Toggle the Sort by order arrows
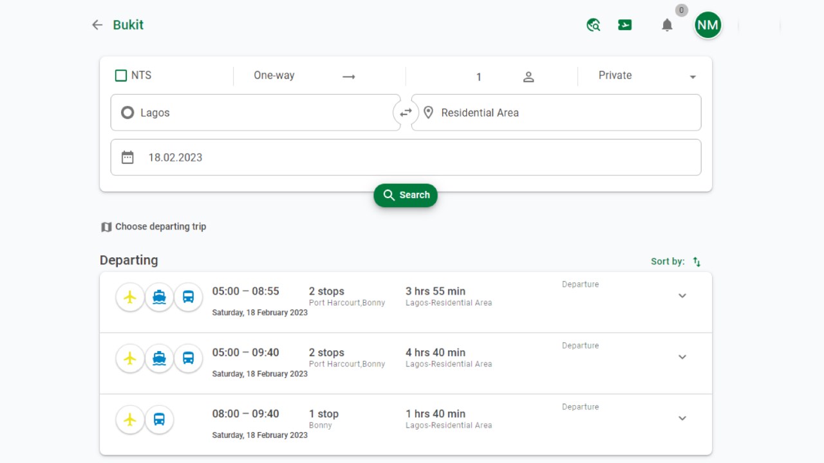 (697, 262)
